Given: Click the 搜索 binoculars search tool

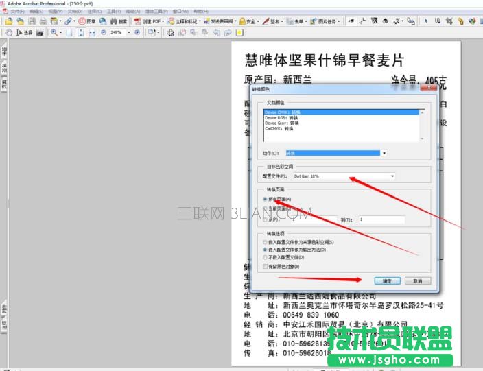Looking at the screenshot, I should (119, 21).
